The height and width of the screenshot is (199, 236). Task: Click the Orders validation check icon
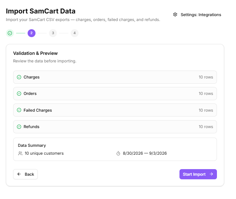click(x=19, y=94)
